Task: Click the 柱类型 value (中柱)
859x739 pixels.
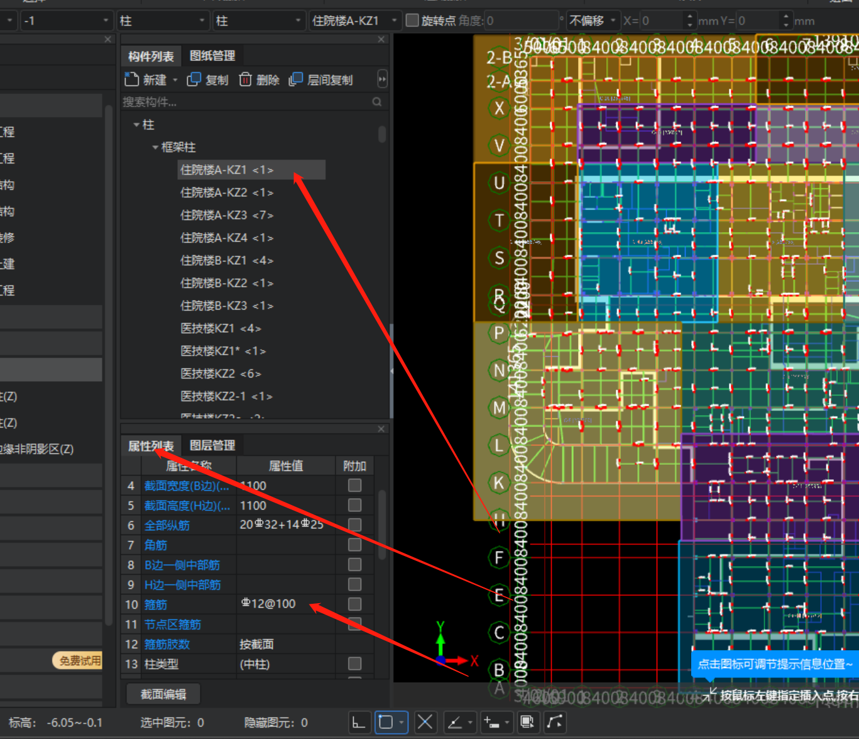Action: [254, 664]
